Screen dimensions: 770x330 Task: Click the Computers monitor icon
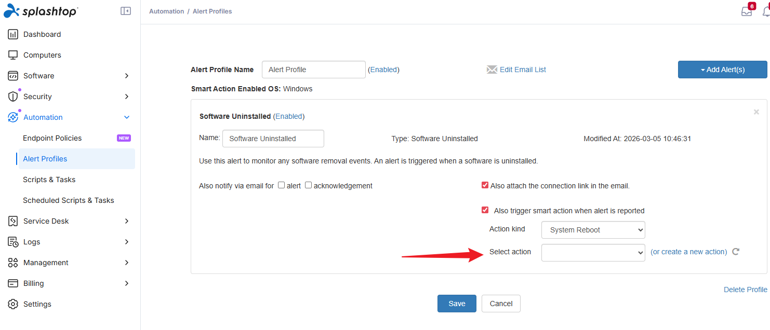(x=13, y=55)
